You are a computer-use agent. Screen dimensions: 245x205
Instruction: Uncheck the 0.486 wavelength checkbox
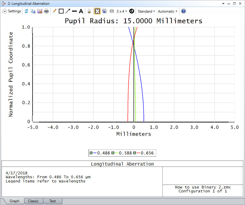point(91,153)
